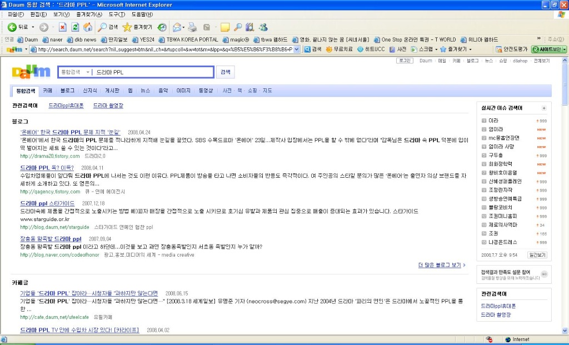Switch to the 블로그 search tab
The height and width of the screenshot is (345, 569).
[67, 91]
